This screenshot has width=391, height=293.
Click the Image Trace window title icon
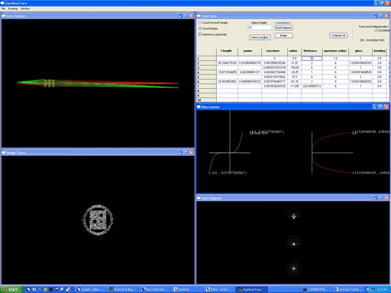[4, 153]
